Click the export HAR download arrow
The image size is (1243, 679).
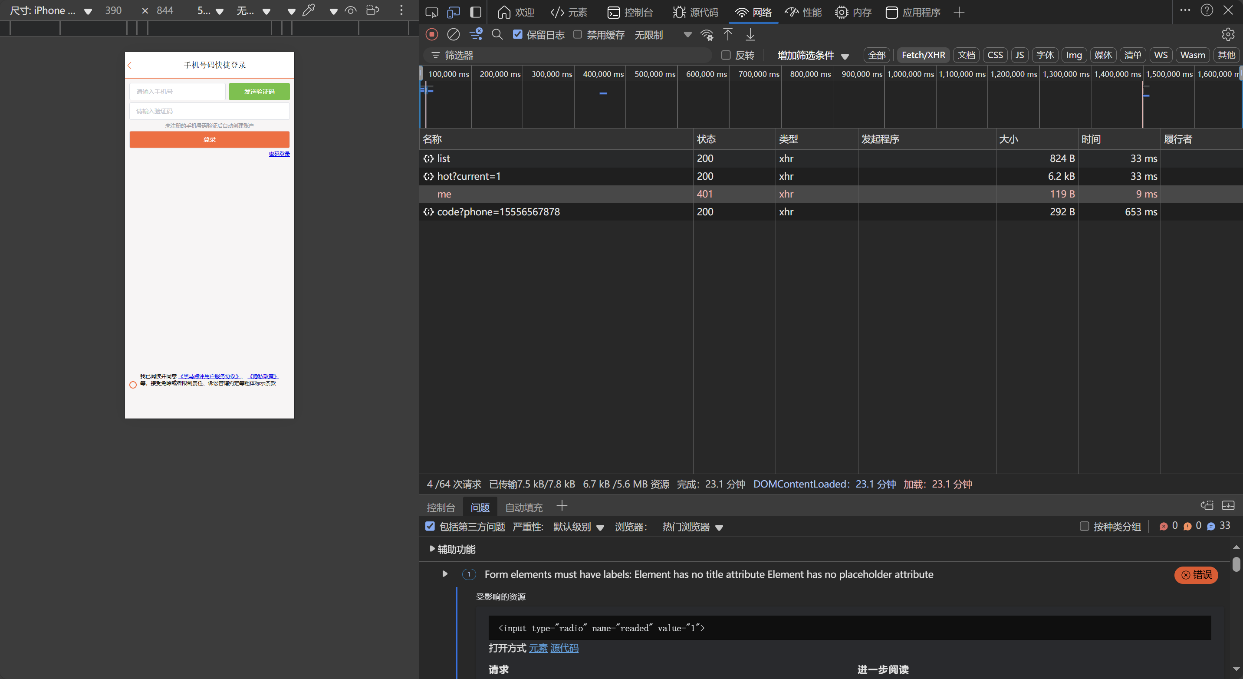coord(750,35)
